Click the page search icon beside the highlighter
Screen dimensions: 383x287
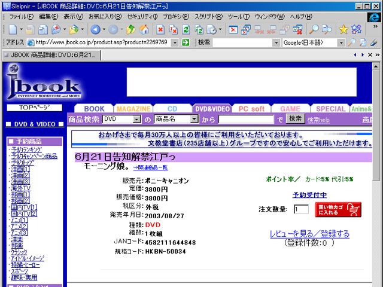click(x=363, y=42)
